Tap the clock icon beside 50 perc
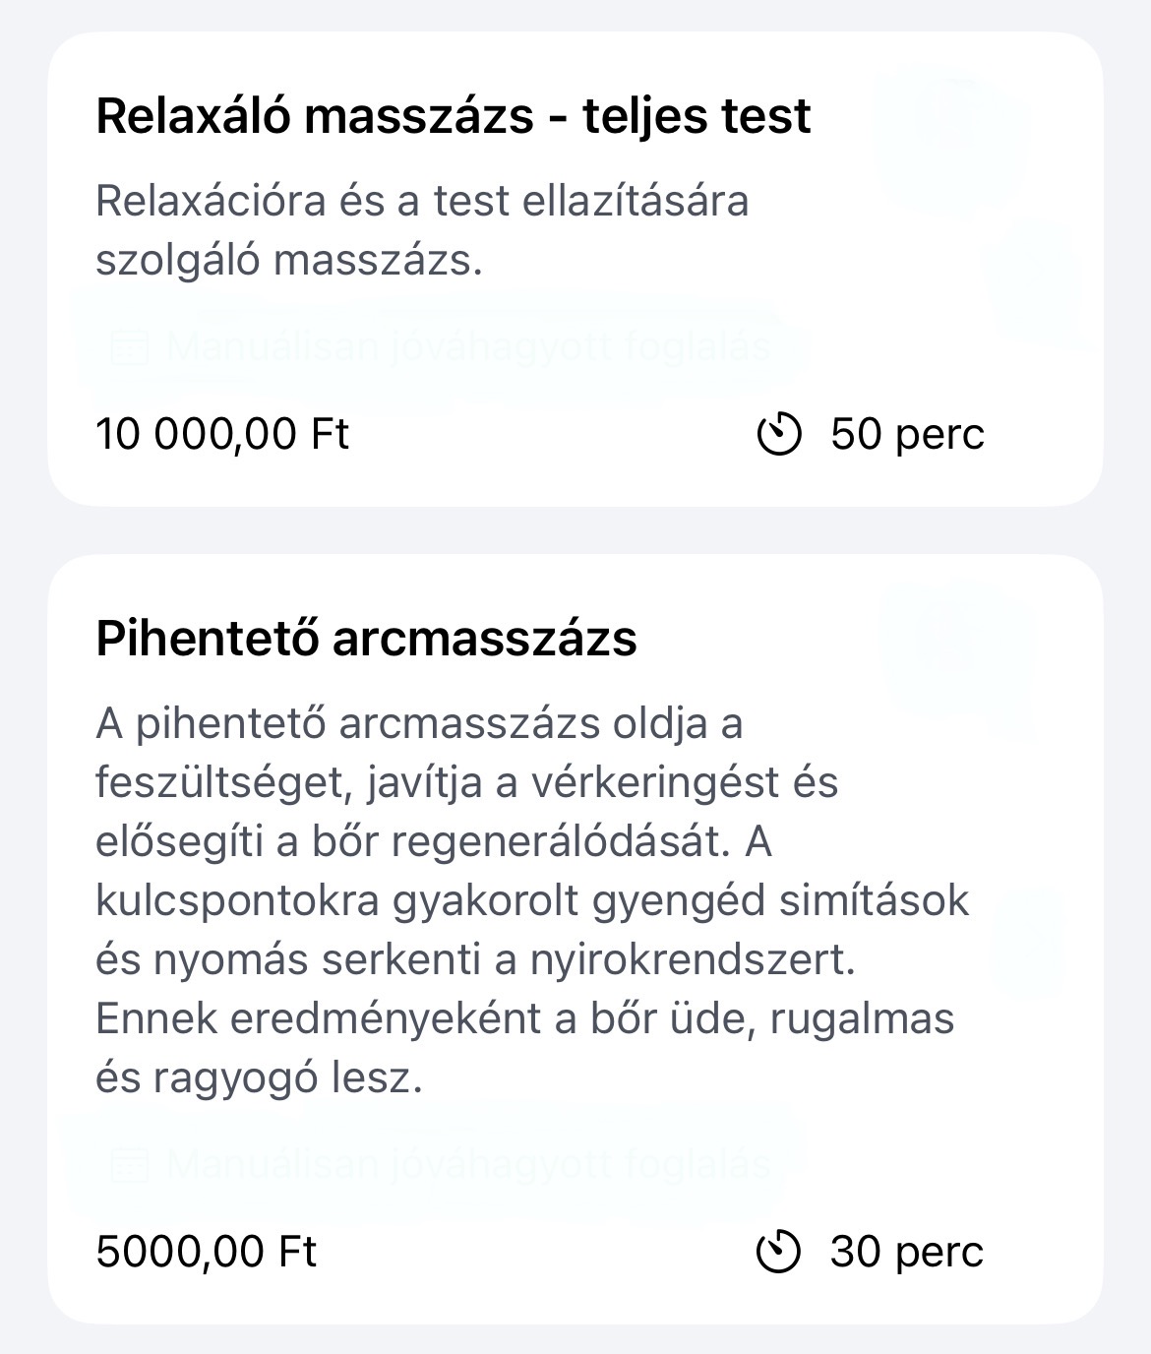Image resolution: width=1151 pixels, height=1354 pixels. pos(778,434)
